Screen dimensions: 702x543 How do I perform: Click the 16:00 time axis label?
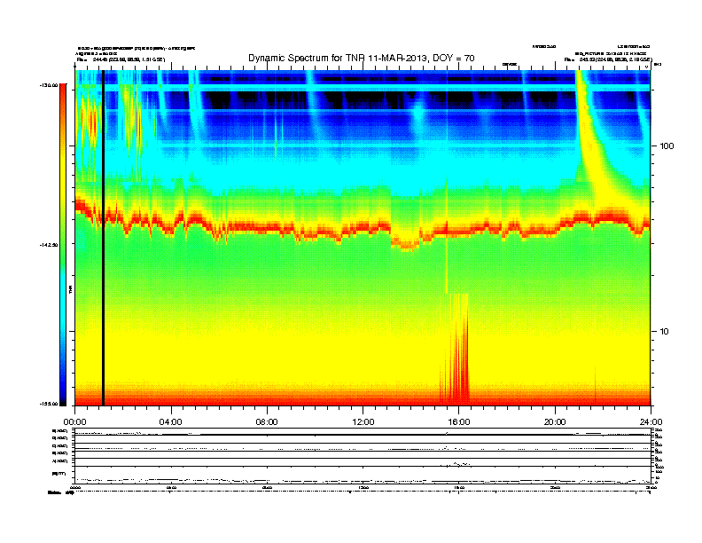(x=459, y=422)
